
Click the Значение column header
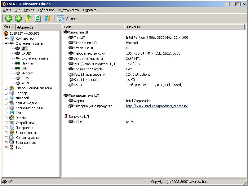184,27
